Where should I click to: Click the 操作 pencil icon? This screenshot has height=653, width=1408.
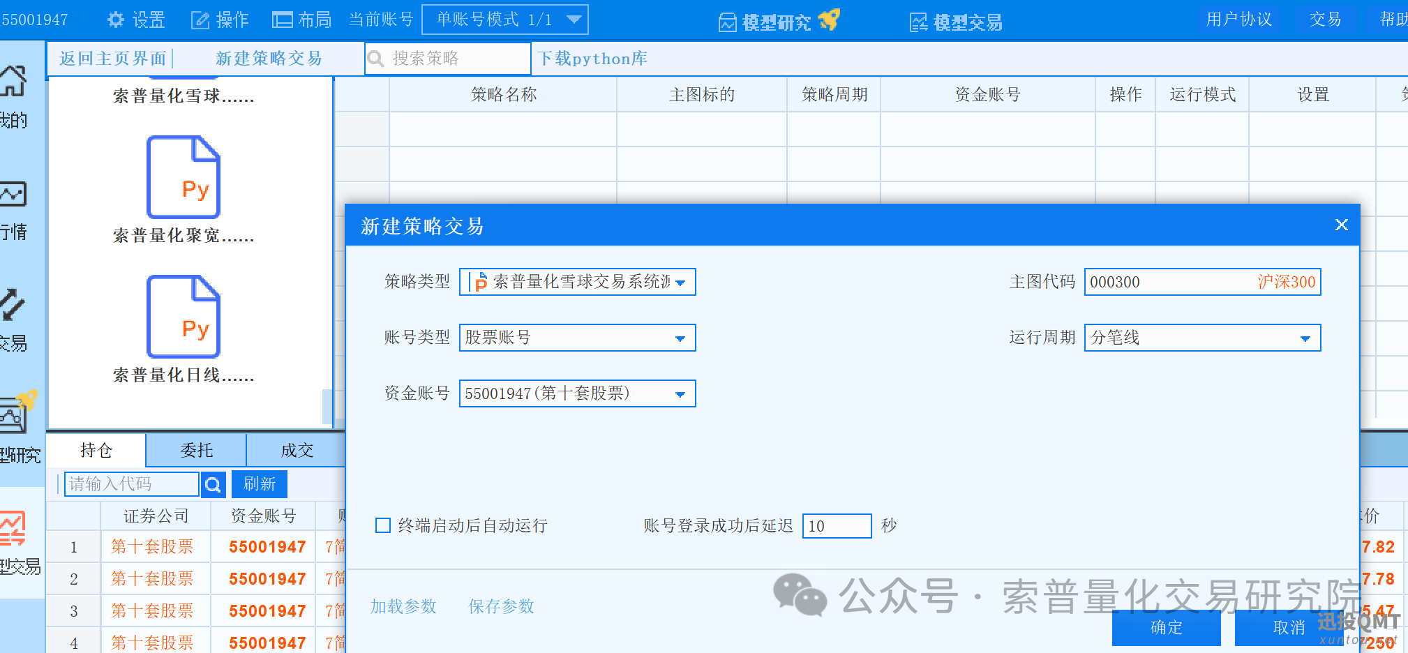(x=200, y=19)
